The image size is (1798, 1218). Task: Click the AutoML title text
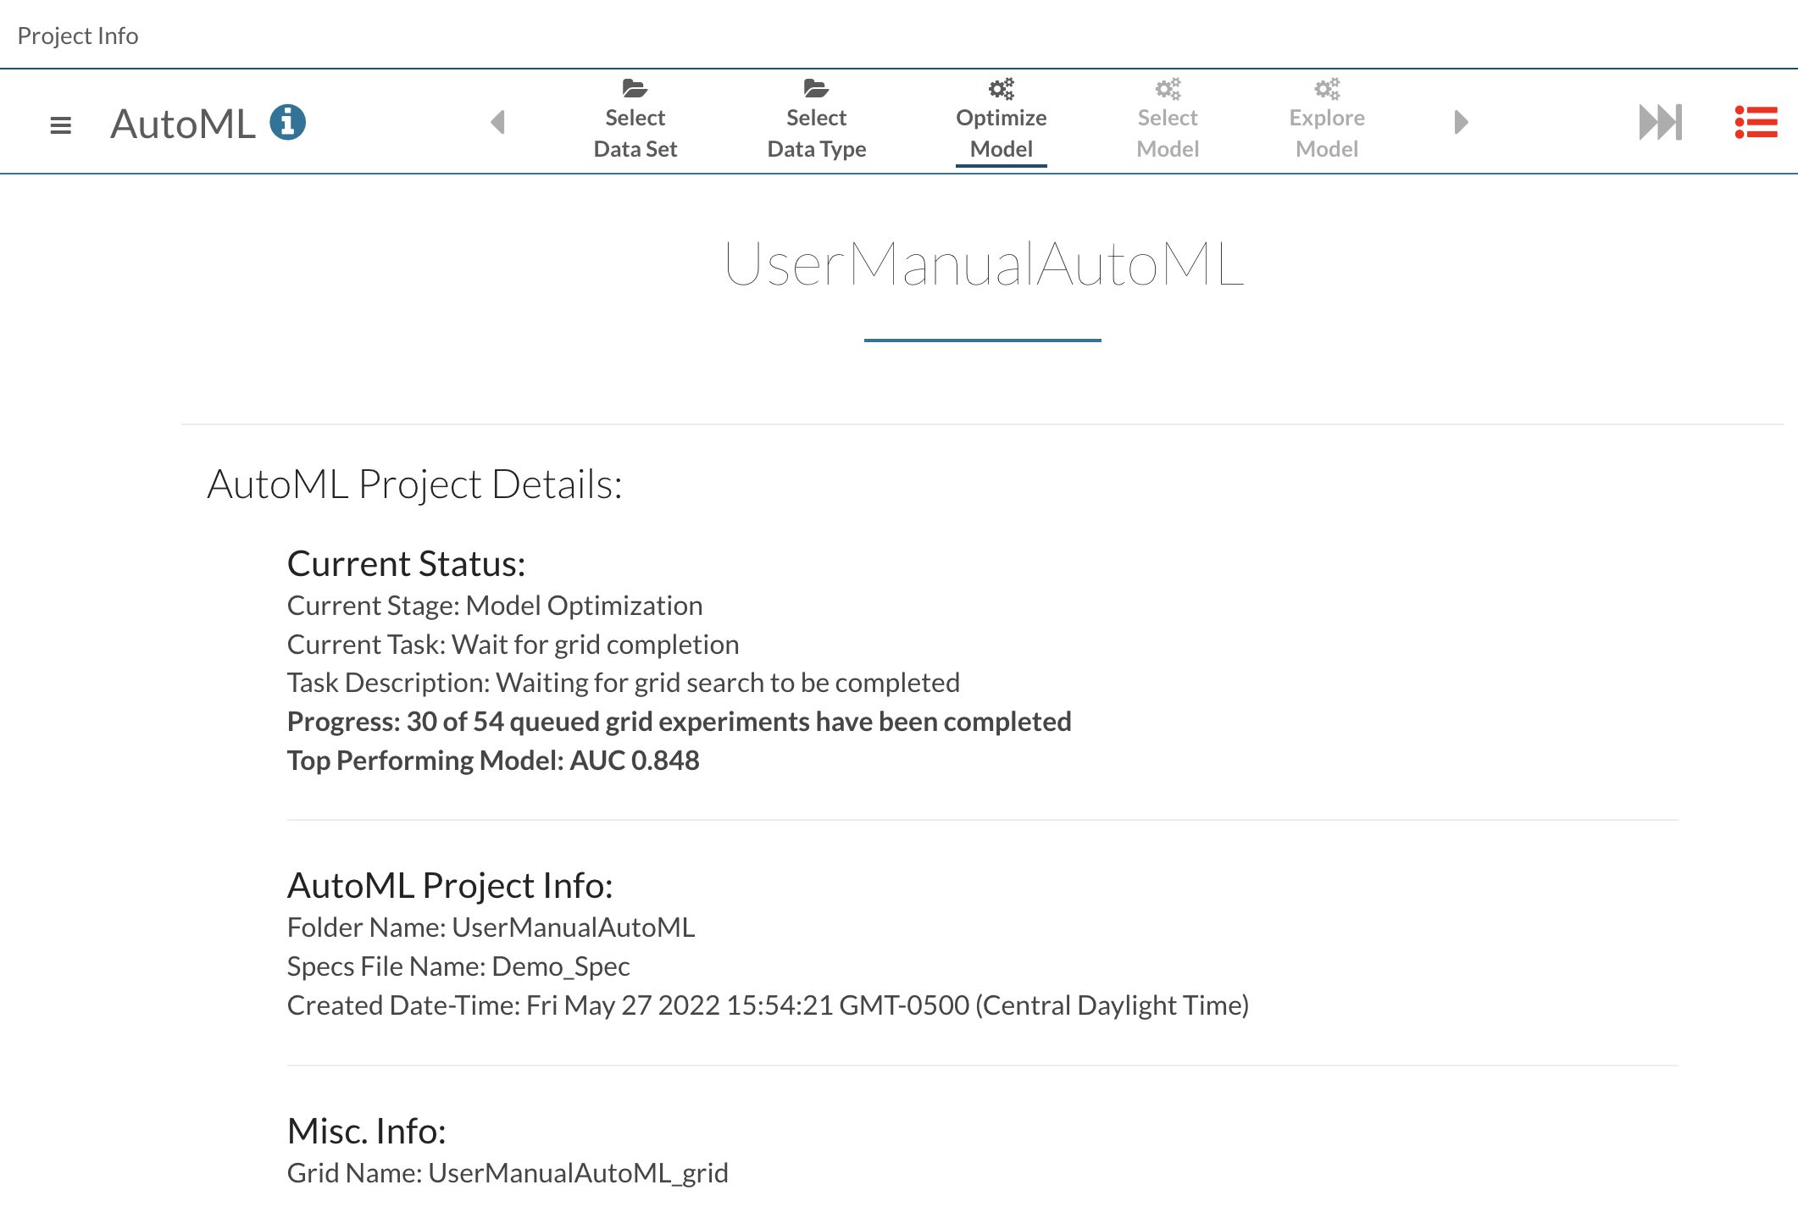click(x=182, y=124)
